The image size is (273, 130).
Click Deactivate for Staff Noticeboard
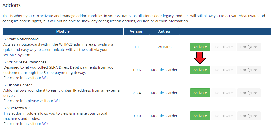click(x=223, y=47)
